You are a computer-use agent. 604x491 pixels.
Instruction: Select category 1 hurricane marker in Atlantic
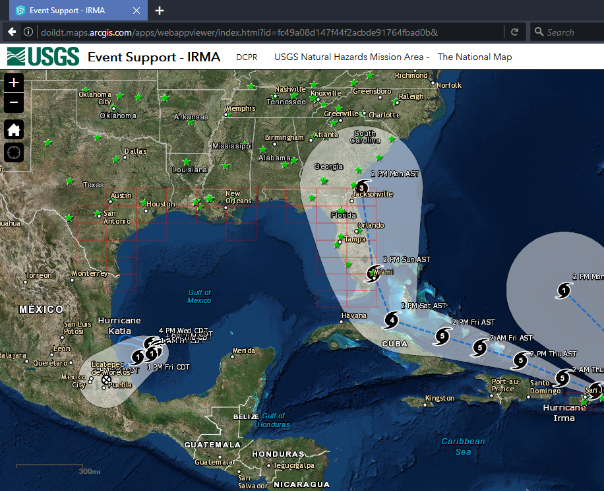(564, 290)
